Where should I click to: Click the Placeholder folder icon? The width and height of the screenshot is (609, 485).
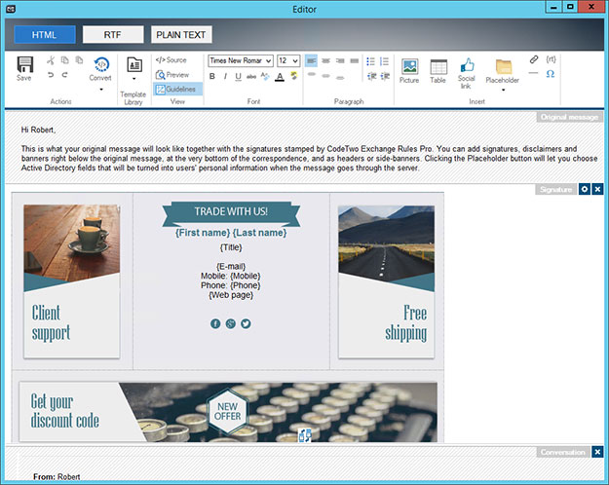point(504,66)
